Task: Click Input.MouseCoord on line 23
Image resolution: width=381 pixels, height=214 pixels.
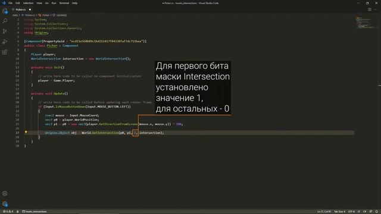Action: click(85, 115)
